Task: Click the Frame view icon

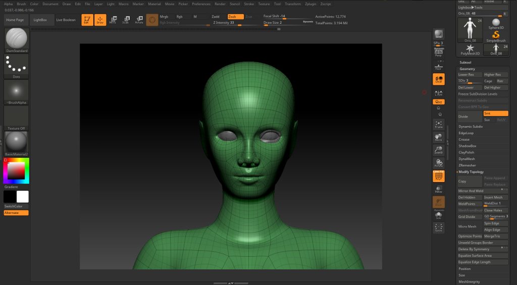Action: pos(438,124)
